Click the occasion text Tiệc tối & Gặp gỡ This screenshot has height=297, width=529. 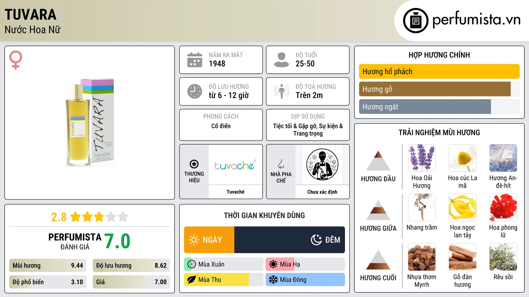coord(295,126)
